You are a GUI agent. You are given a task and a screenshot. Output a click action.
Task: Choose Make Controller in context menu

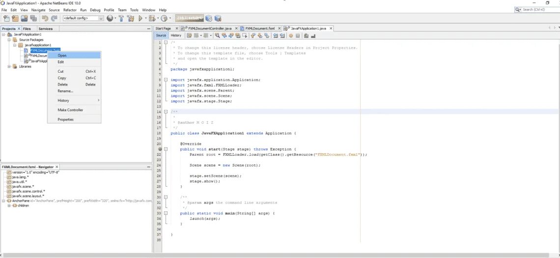pyautogui.click(x=74, y=110)
